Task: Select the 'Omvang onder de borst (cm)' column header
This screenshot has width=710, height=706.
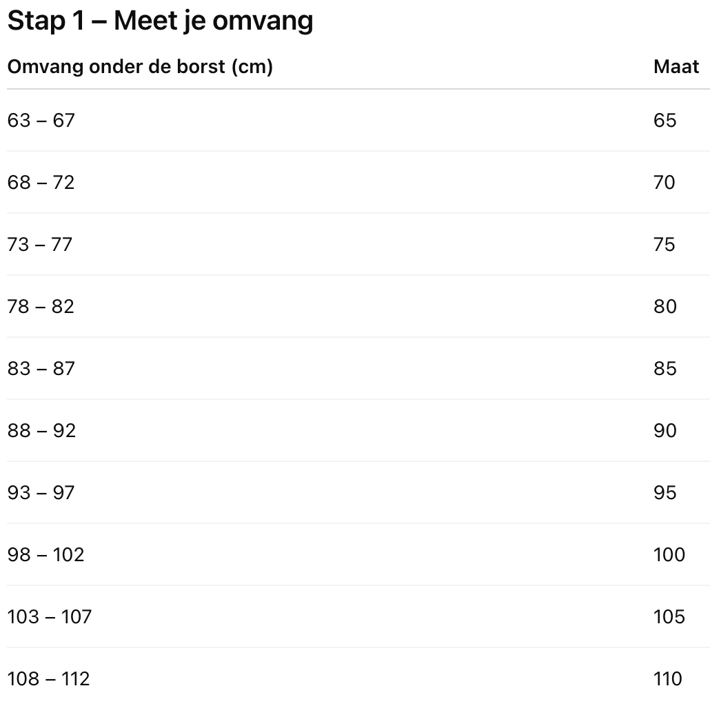Action: [x=140, y=67]
